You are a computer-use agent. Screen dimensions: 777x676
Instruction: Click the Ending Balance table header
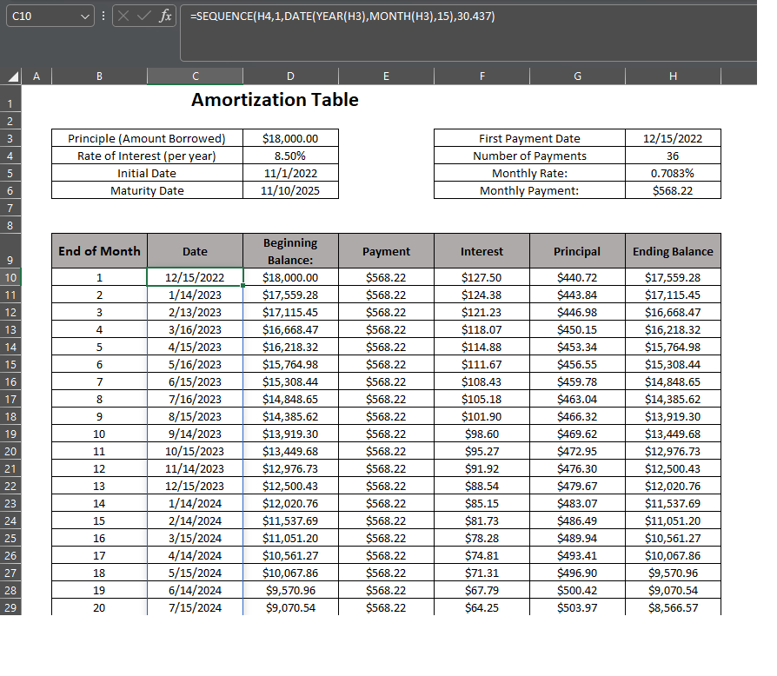(673, 251)
